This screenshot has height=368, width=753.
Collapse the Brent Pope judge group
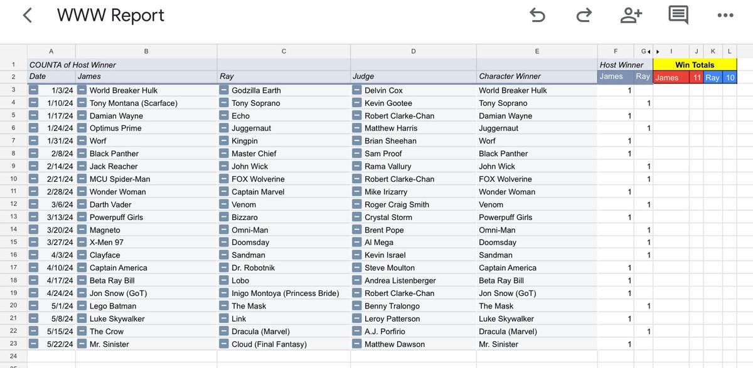click(356, 230)
